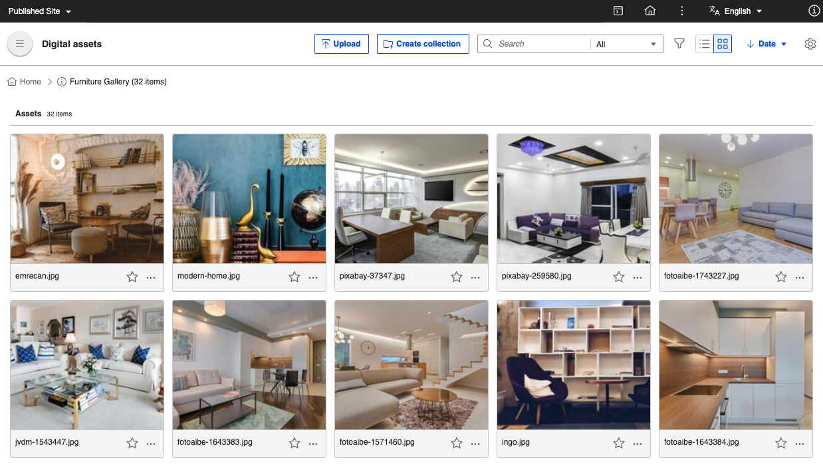Click the info icon in top right corner
The width and height of the screenshot is (823, 464).
point(814,11)
